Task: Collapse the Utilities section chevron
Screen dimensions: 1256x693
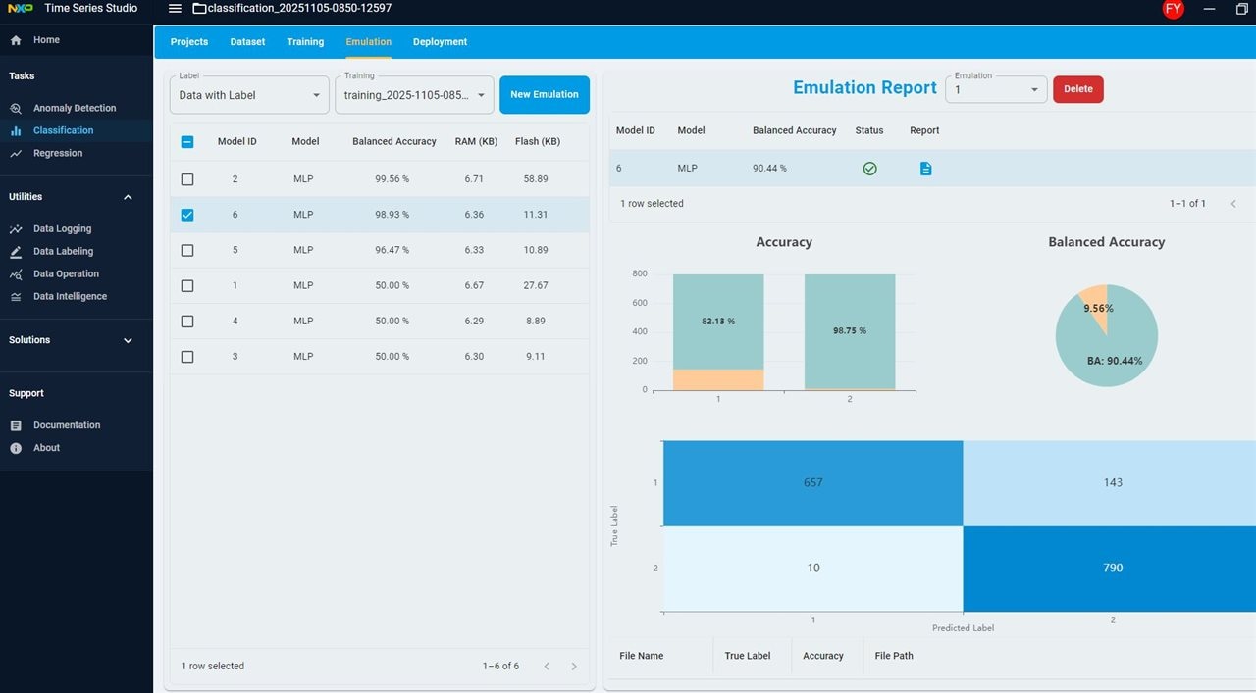Action: pyautogui.click(x=128, y=197)
